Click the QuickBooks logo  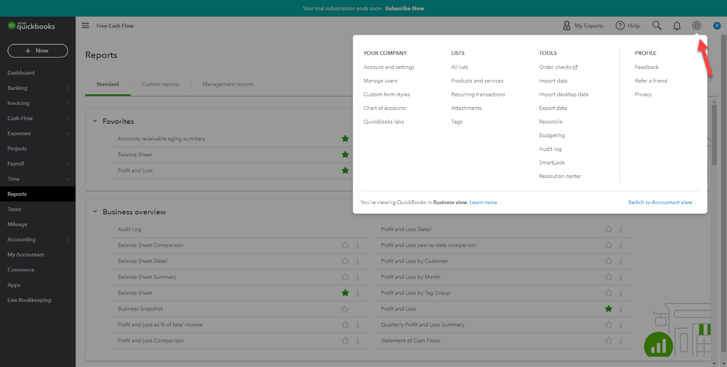click(31, 26)
